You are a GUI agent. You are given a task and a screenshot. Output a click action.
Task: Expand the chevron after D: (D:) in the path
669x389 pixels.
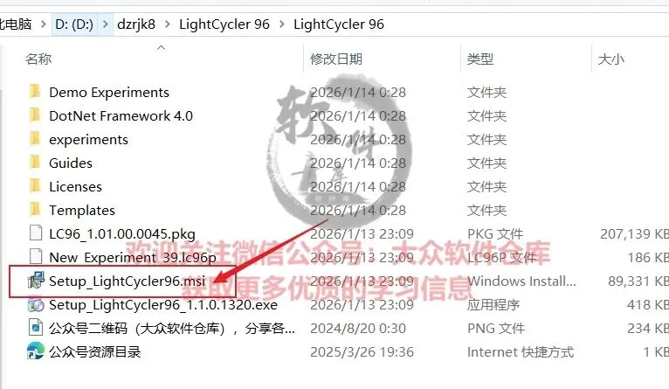tap(105, 24)
